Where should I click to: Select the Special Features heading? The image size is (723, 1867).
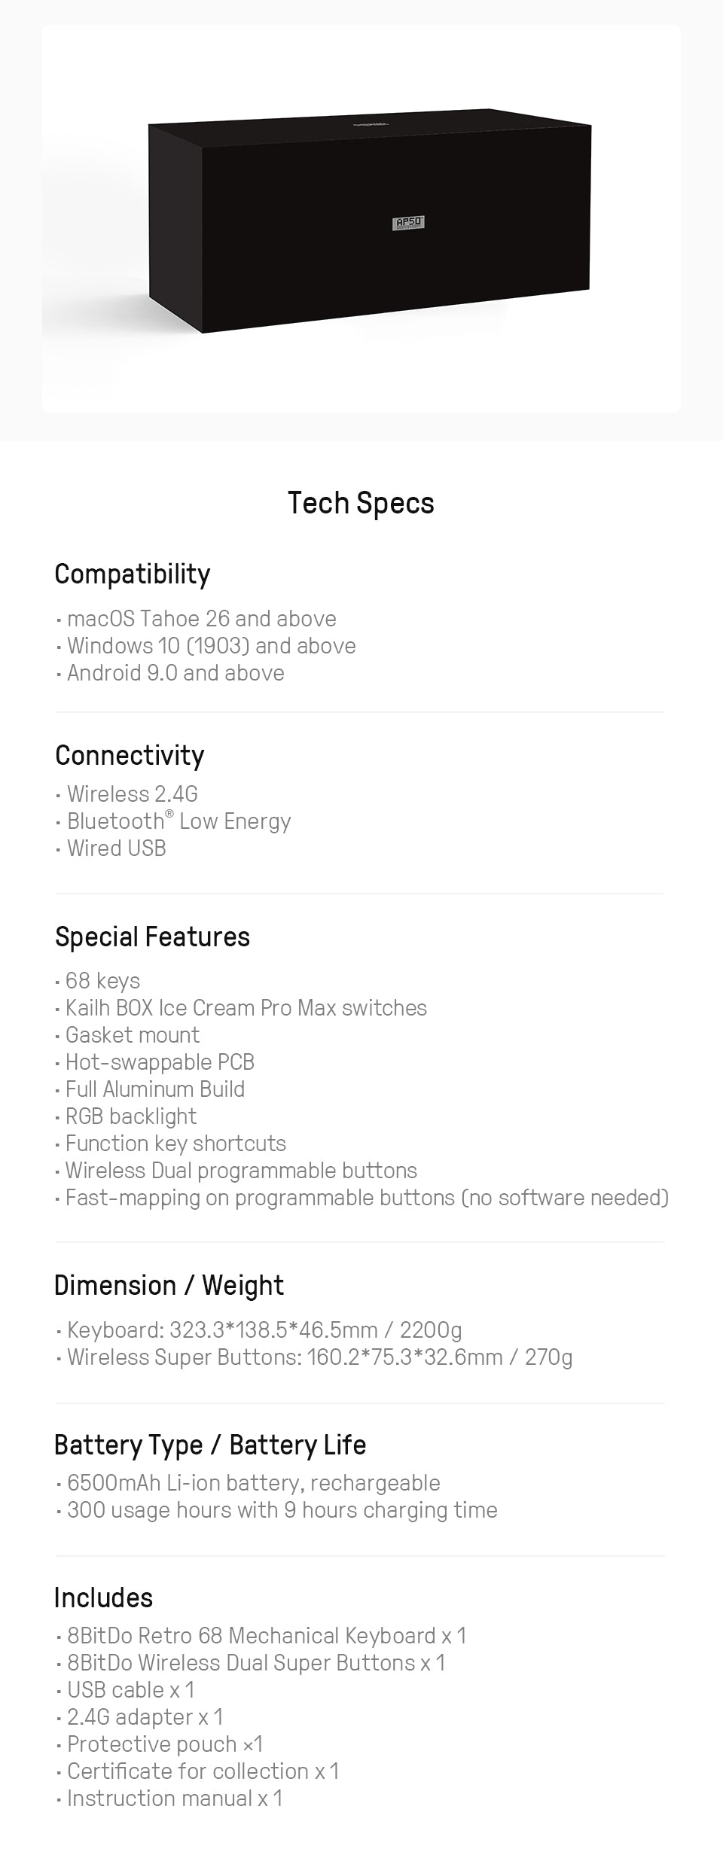pos(152,937)
